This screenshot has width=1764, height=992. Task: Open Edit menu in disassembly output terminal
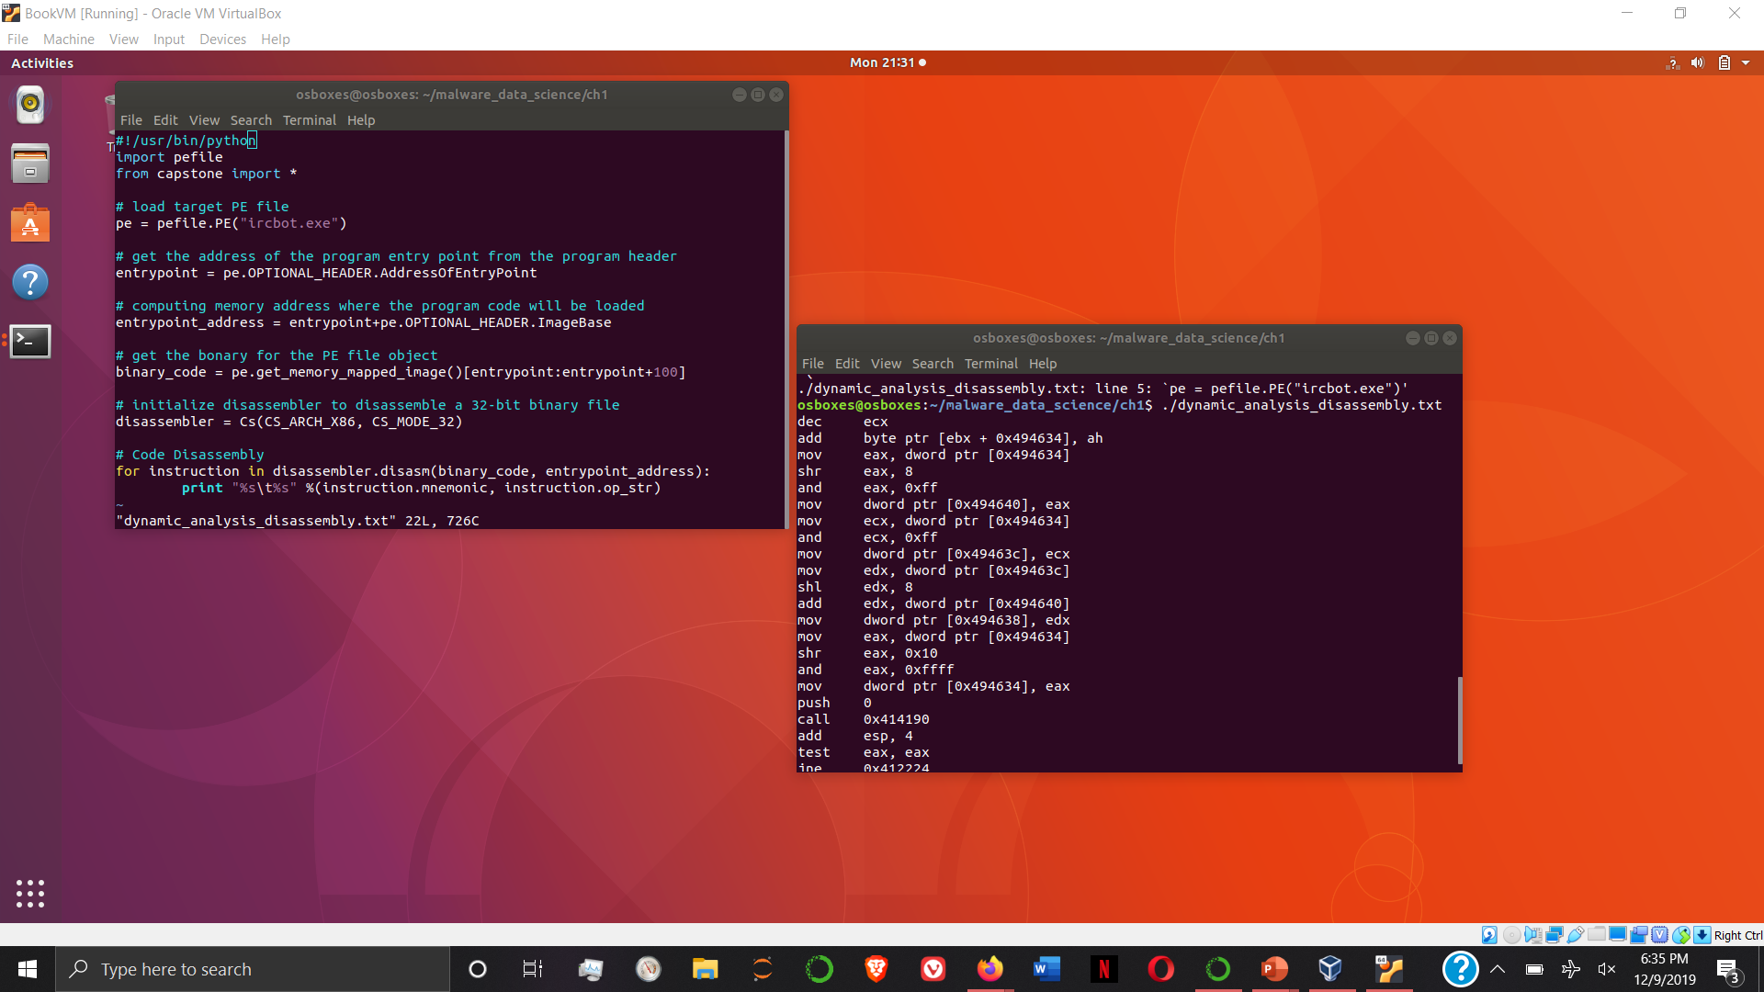coord(847,364)
